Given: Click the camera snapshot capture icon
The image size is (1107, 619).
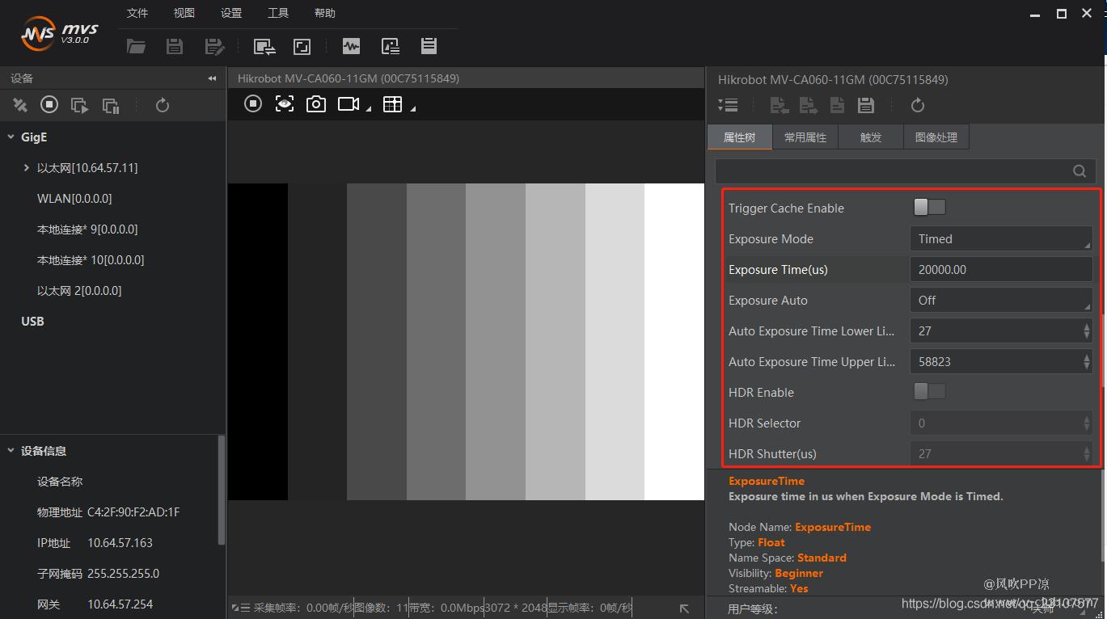Looking at the screenshot, I should [316, 103].
